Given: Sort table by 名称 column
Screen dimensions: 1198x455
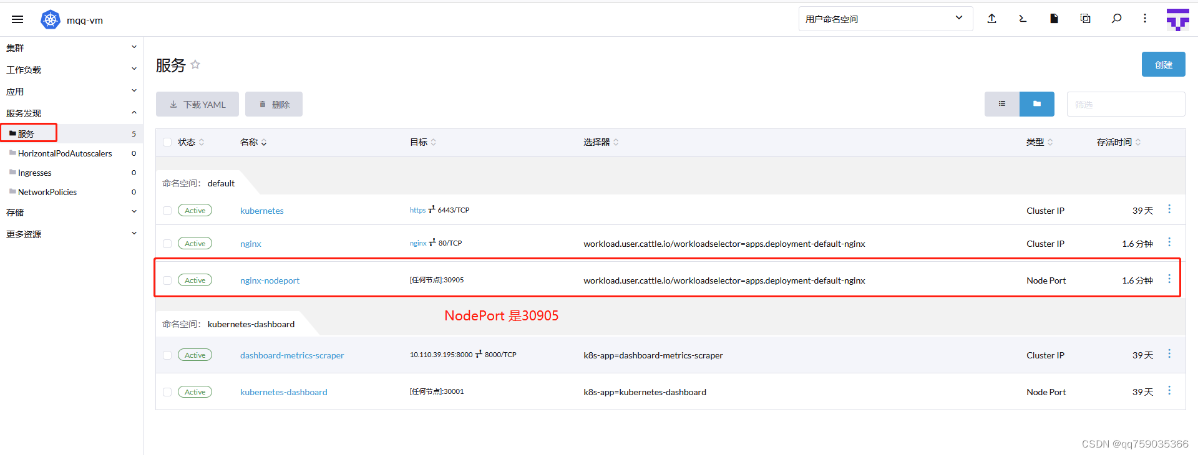Looking at the screenshot, I should tap(253, 142).
